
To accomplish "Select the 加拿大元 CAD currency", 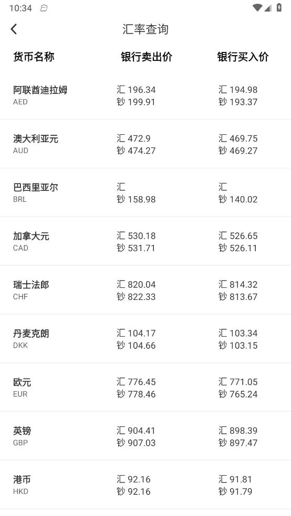I will point(145,242).
